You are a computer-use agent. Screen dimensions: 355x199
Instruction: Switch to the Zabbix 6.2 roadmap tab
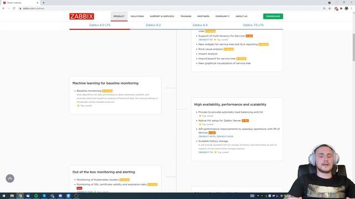153,25
